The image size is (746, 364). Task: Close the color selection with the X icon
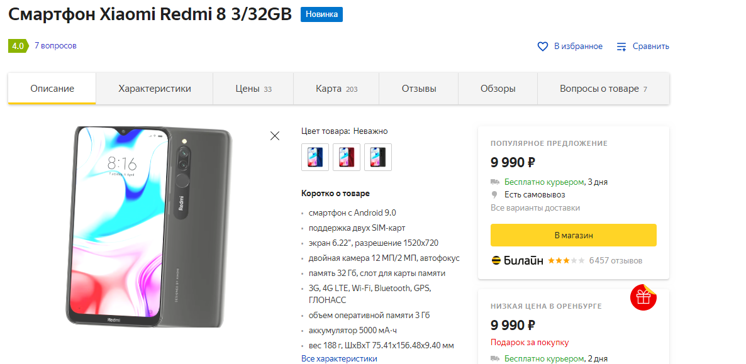tap(274, 136)
